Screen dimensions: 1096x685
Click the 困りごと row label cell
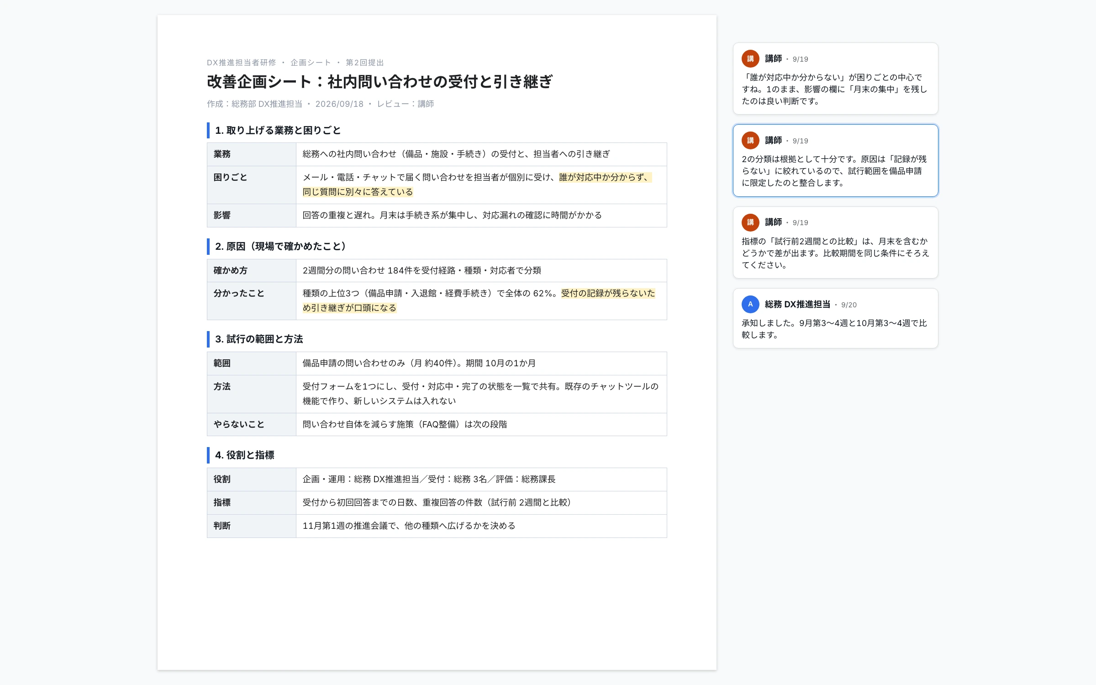252,185
